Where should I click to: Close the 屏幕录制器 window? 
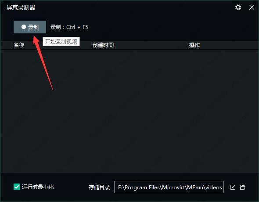click(252, 7)
